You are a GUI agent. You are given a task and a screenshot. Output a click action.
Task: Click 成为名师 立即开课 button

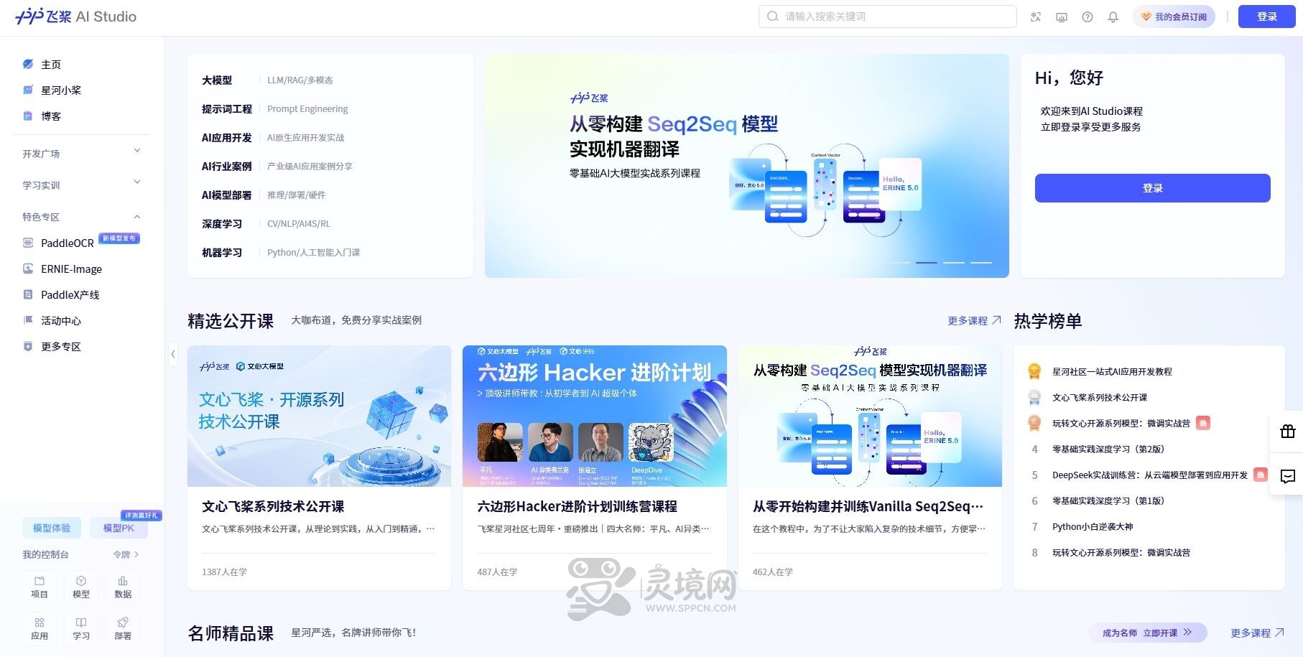[1147, 633]
